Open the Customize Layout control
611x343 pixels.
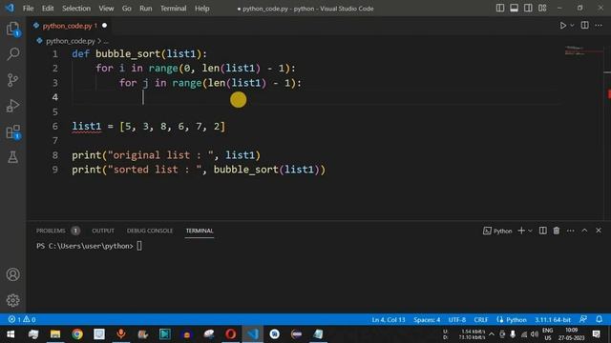[542, 9]
